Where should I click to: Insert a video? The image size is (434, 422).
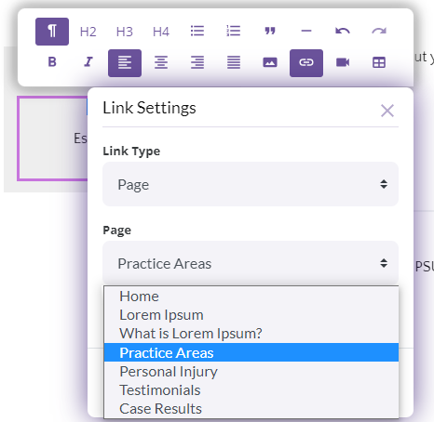(343, 63)
